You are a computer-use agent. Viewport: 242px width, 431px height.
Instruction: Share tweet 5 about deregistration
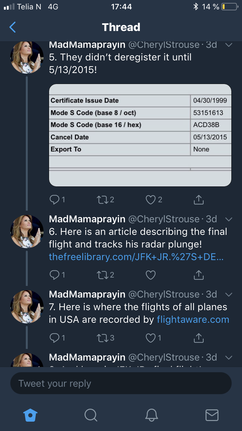(198, 200)
